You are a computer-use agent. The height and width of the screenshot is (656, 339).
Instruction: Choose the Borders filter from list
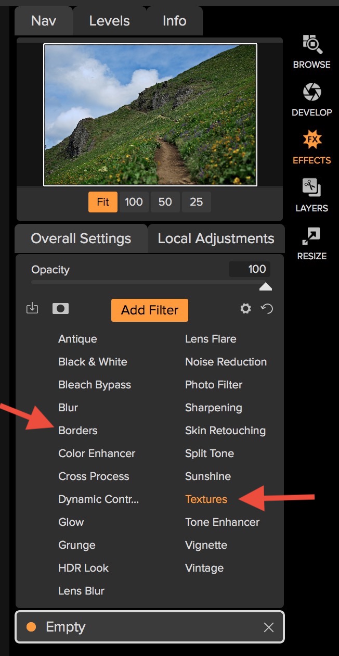click(77, 431)
